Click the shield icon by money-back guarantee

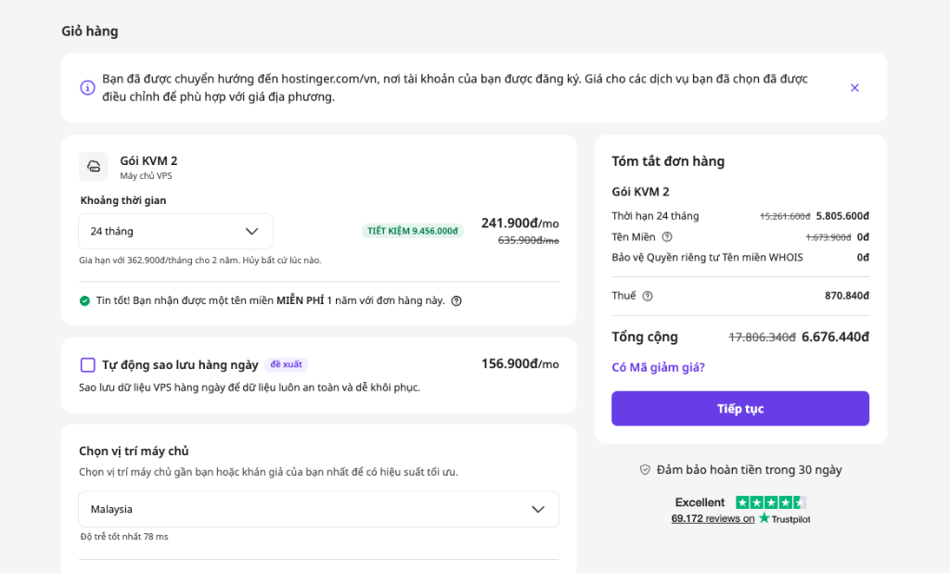tap(646, 470)
